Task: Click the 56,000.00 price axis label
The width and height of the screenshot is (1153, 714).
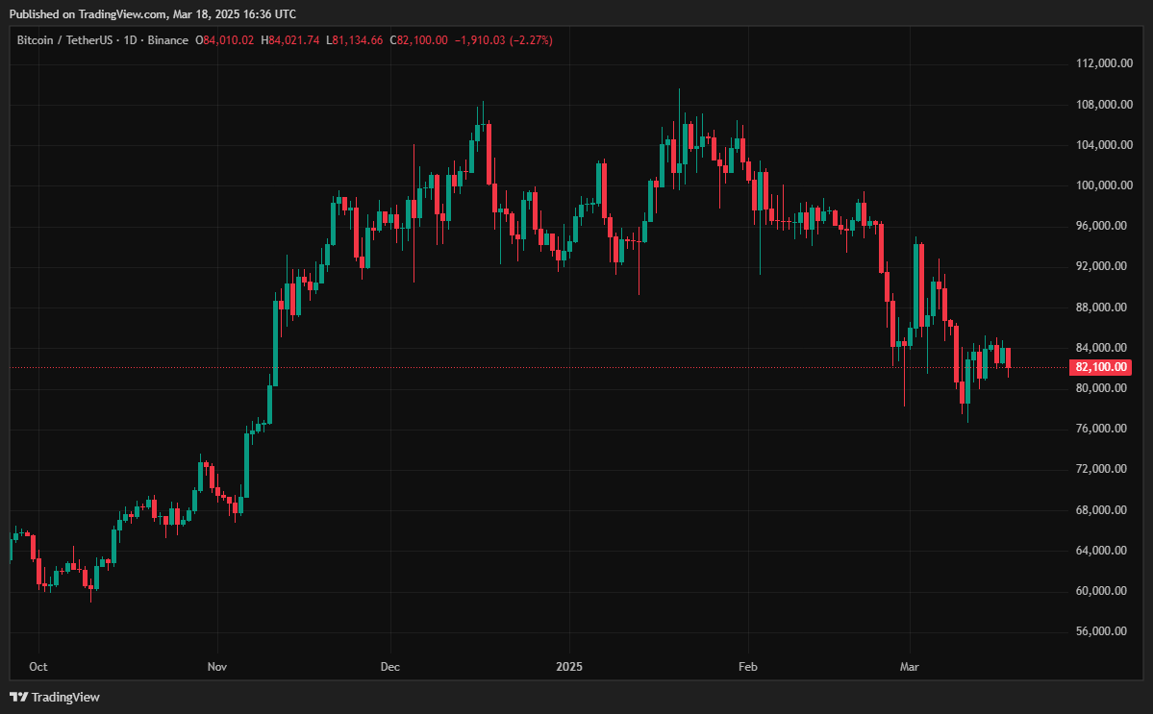Action: pos(1101,631)
